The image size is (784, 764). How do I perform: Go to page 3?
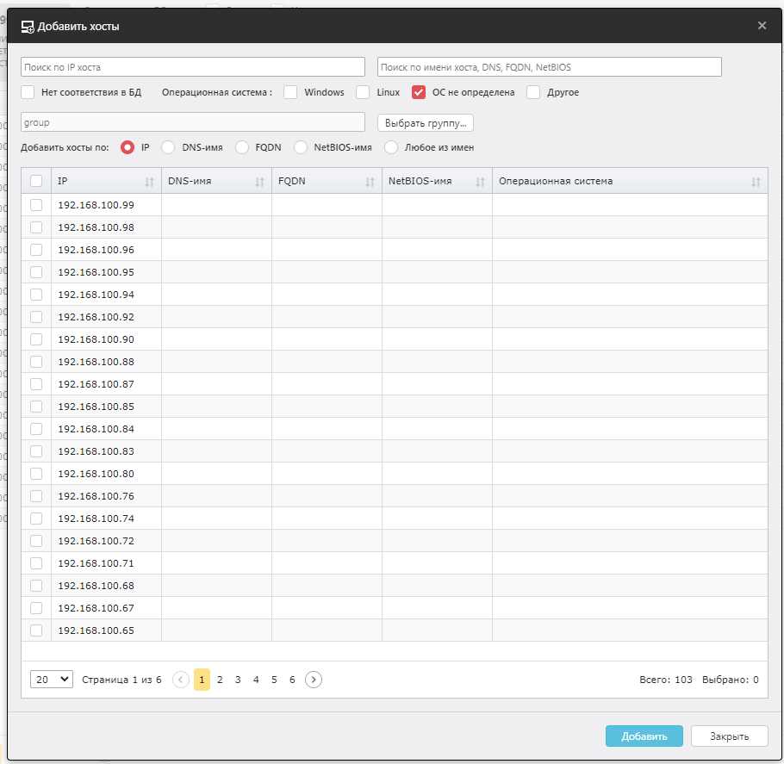(x=238, y=680)
